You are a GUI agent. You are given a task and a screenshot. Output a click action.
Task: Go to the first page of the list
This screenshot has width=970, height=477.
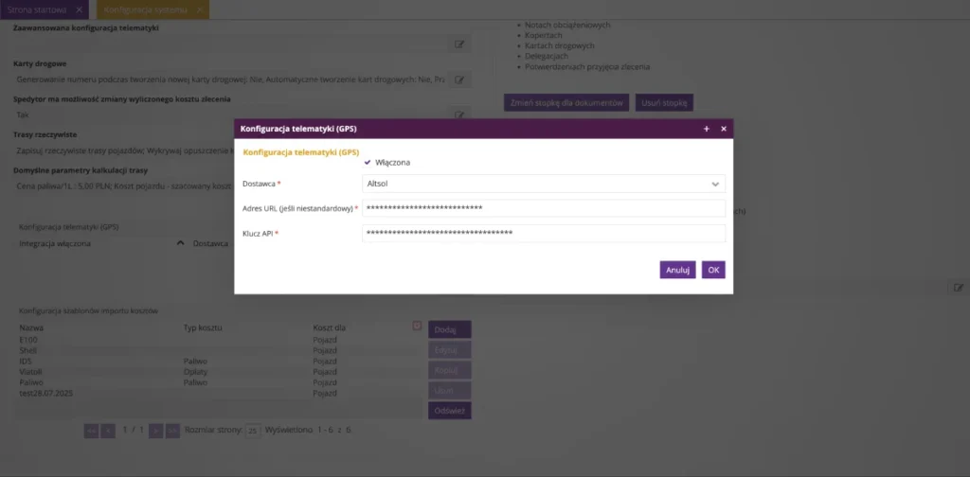91,431
